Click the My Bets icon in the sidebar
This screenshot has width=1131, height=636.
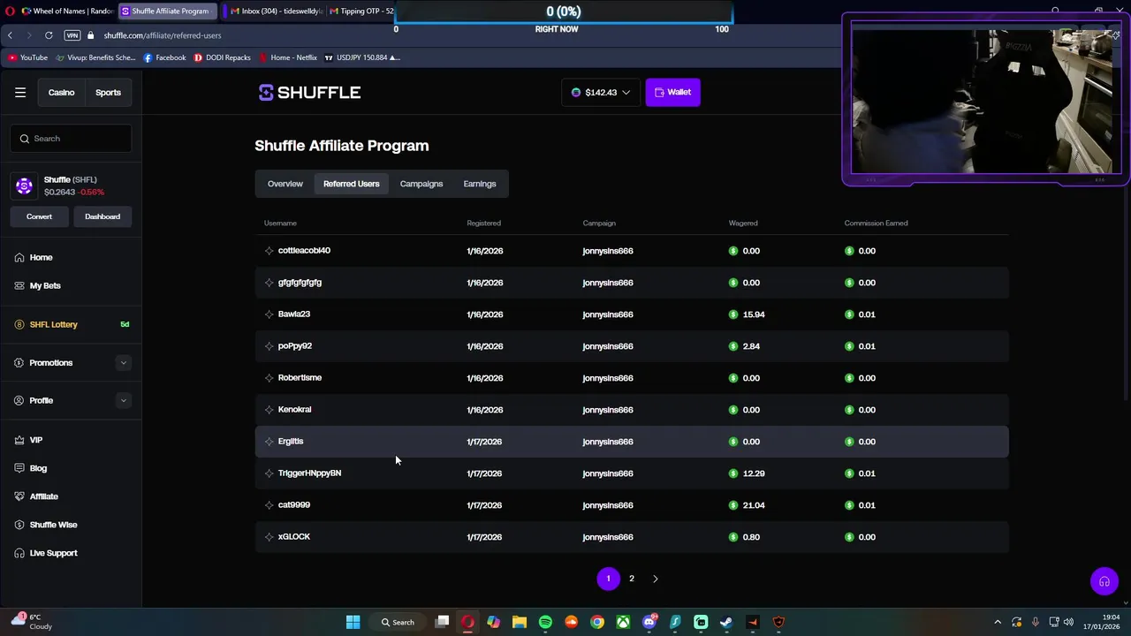(x=19, y=285)
